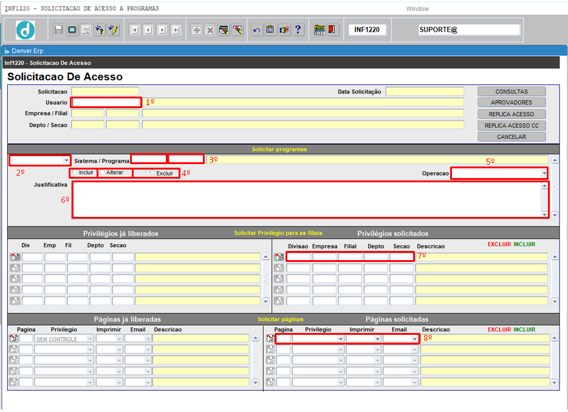Open the Window menu
Screen dimensions: 568x412
pyautogui.click(x=417, y=9)
